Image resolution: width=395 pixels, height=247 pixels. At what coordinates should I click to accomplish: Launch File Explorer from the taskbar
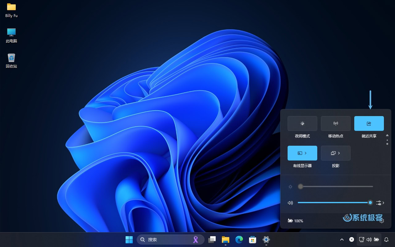226,240
